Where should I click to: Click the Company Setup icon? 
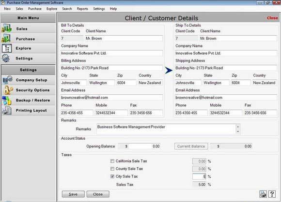click(7, 80)
